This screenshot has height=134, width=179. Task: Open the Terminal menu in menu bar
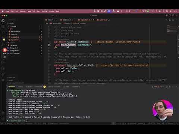[44, 11]
